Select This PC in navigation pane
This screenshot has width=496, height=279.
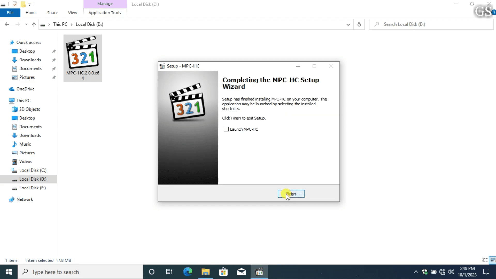tap(23, 100)
